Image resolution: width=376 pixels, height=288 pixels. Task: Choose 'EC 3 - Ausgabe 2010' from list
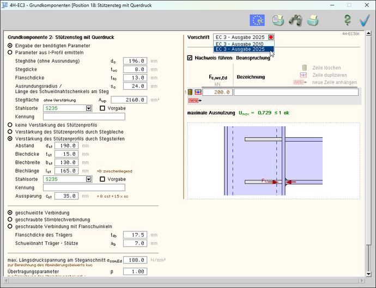(x=240, y=44)
